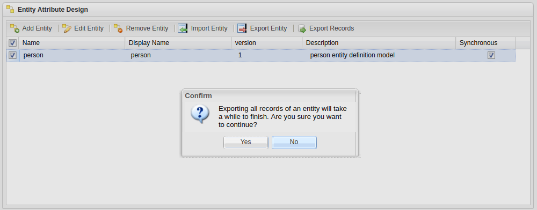Select the 'person' Display Name cell
537x210 pixels.
[178, 55]
